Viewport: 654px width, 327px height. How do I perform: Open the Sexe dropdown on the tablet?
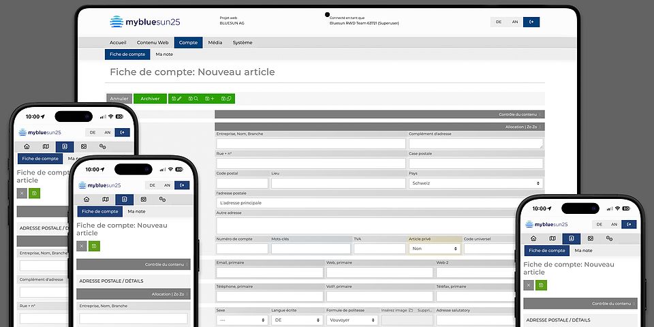click(242, 320)
